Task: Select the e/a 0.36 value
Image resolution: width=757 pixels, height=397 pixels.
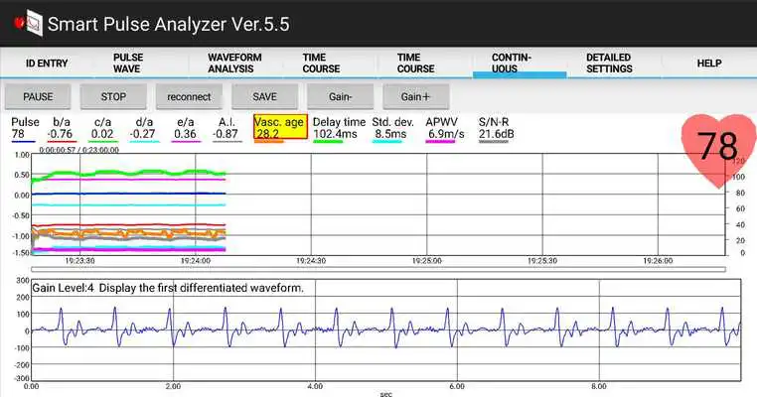Action: [x=186, y=128]
